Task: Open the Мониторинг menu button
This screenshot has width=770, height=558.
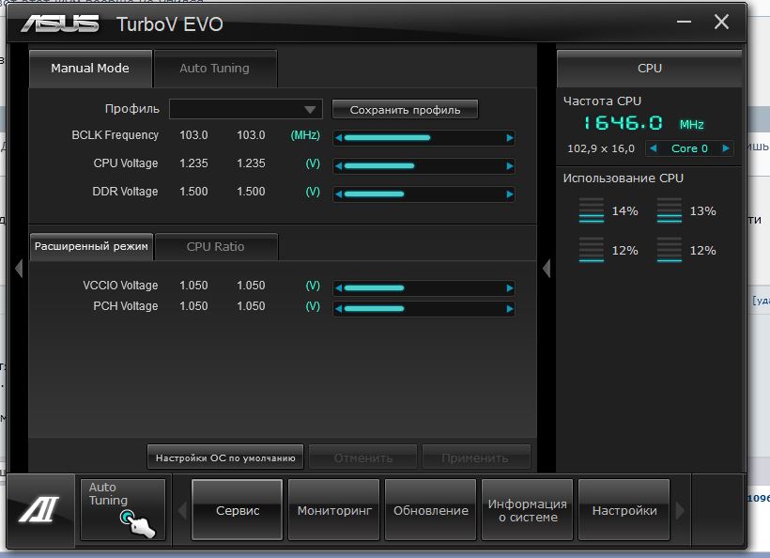Action: point(334,510)
